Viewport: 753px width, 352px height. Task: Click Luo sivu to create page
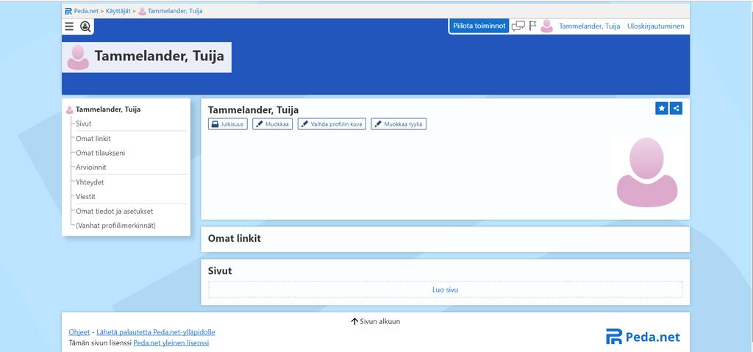coord(445,290)
